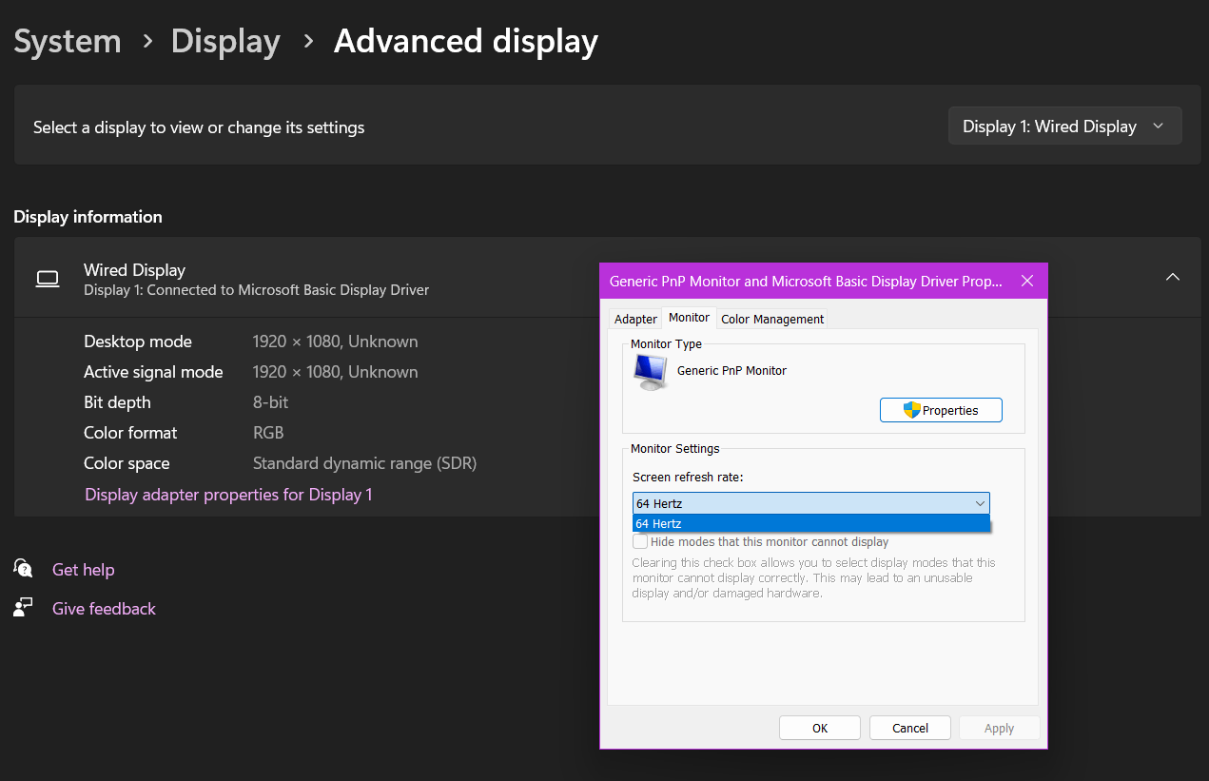
Task: Open the Get help link
Action: point(83,570)
